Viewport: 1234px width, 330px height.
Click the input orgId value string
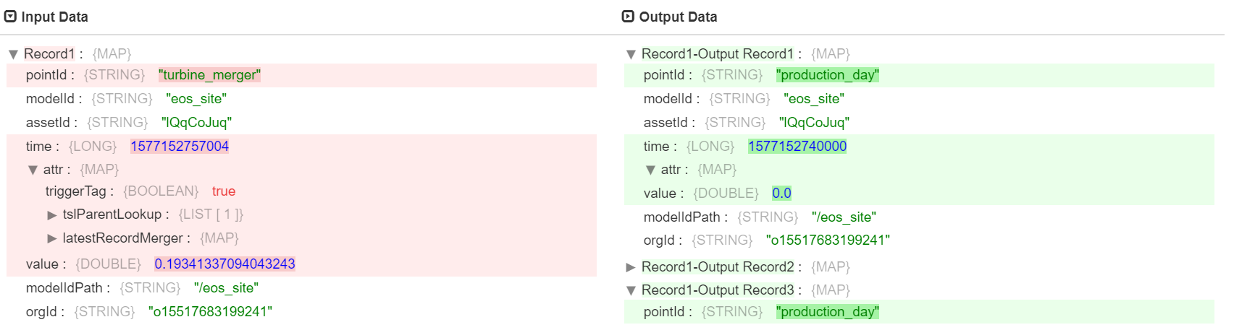(x=210, y=312)
